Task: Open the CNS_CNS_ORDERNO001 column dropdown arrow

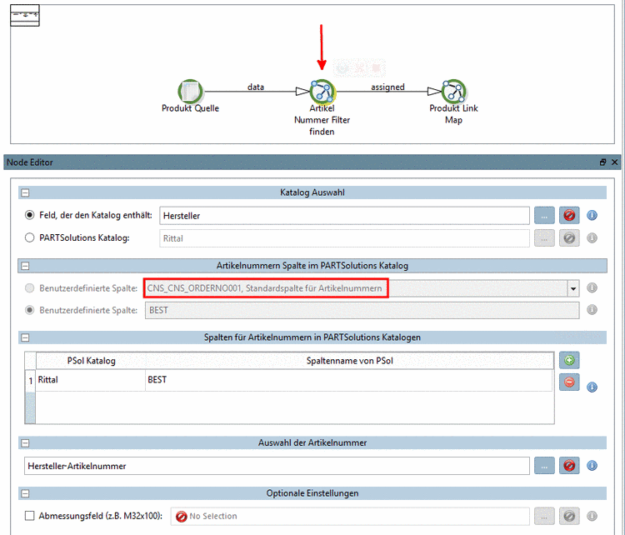Action: coord(573,288)
